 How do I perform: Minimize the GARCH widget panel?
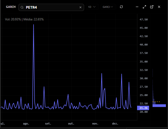pyautogui.click(x=137, y=7)
